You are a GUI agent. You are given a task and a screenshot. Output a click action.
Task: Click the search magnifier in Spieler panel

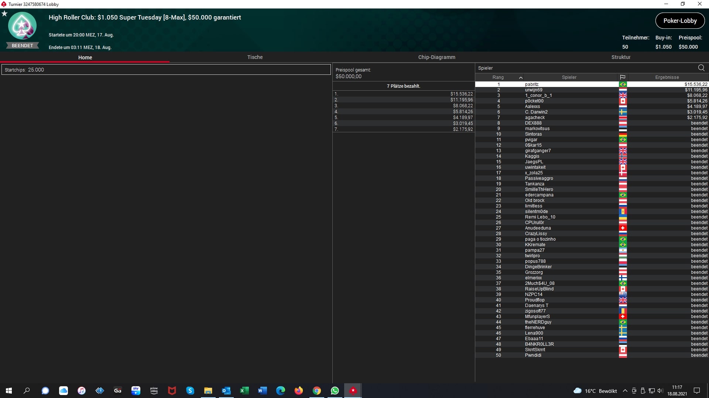[x=701, y=68]
